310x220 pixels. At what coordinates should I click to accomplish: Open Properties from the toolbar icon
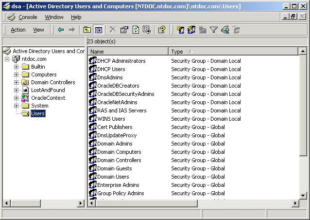coord(124,30)
